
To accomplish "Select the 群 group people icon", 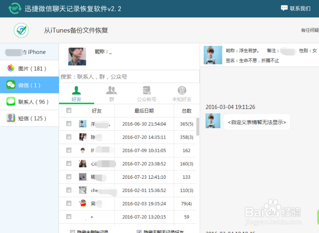I will 111,90.
